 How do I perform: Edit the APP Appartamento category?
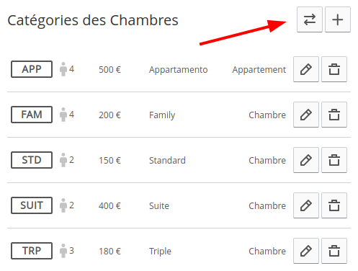click(x=306, y=69)
